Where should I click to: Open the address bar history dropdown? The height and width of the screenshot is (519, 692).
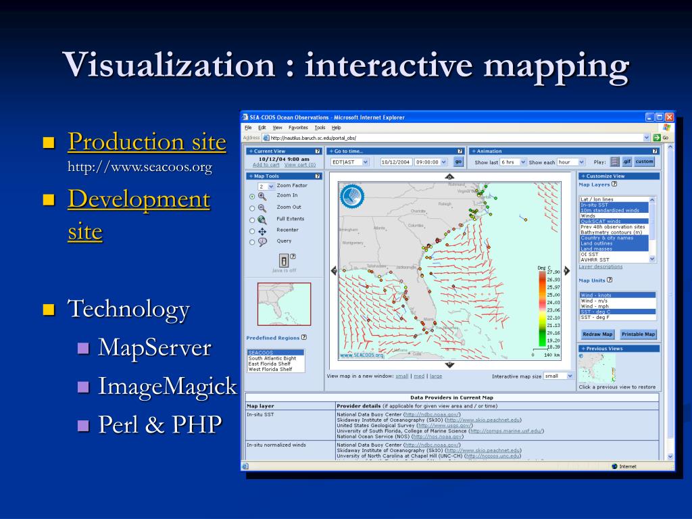pos(647,138)
